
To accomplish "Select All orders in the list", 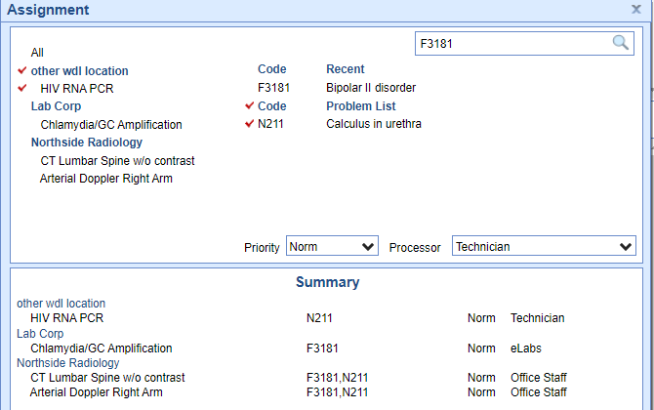I will tap(37, 53).
